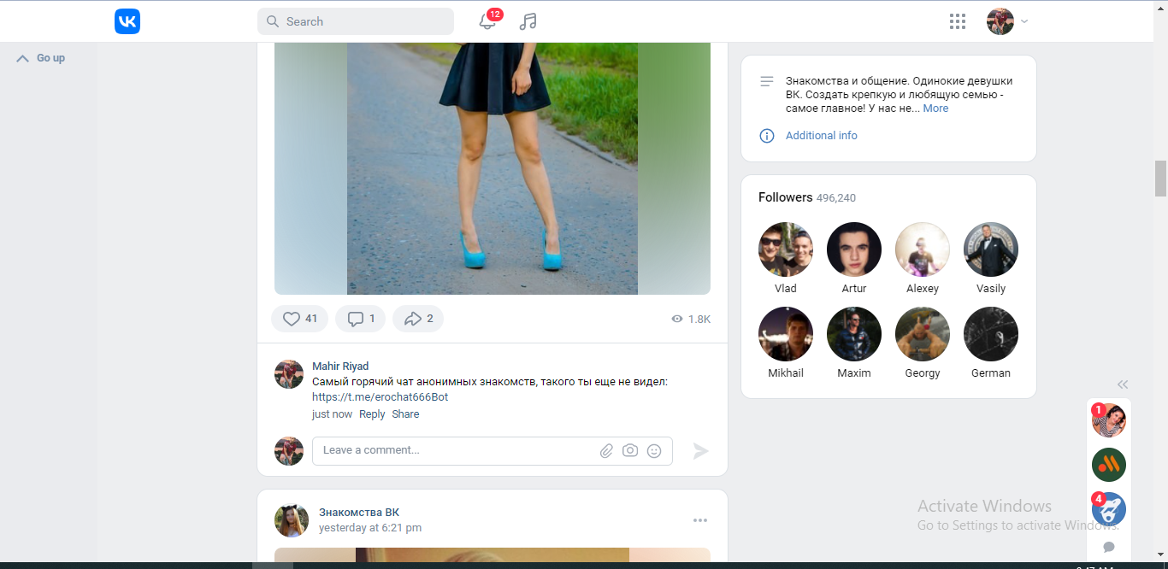
Task: Send the comment with the arrow icon
Action: point(701,451)
